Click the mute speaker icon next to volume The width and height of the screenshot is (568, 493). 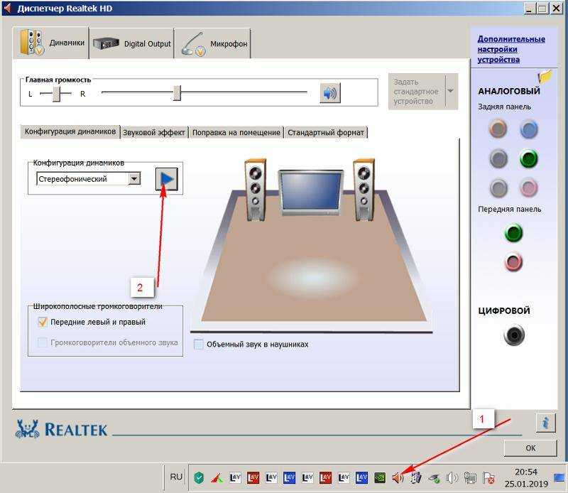tap(329, 93)
